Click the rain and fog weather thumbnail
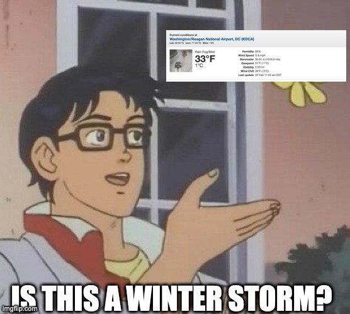The image size is (350, 314). coord(181,61)
